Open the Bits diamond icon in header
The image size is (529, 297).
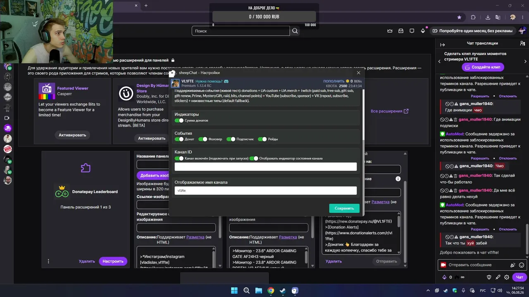pyautogui.click(x=423, y=31)
